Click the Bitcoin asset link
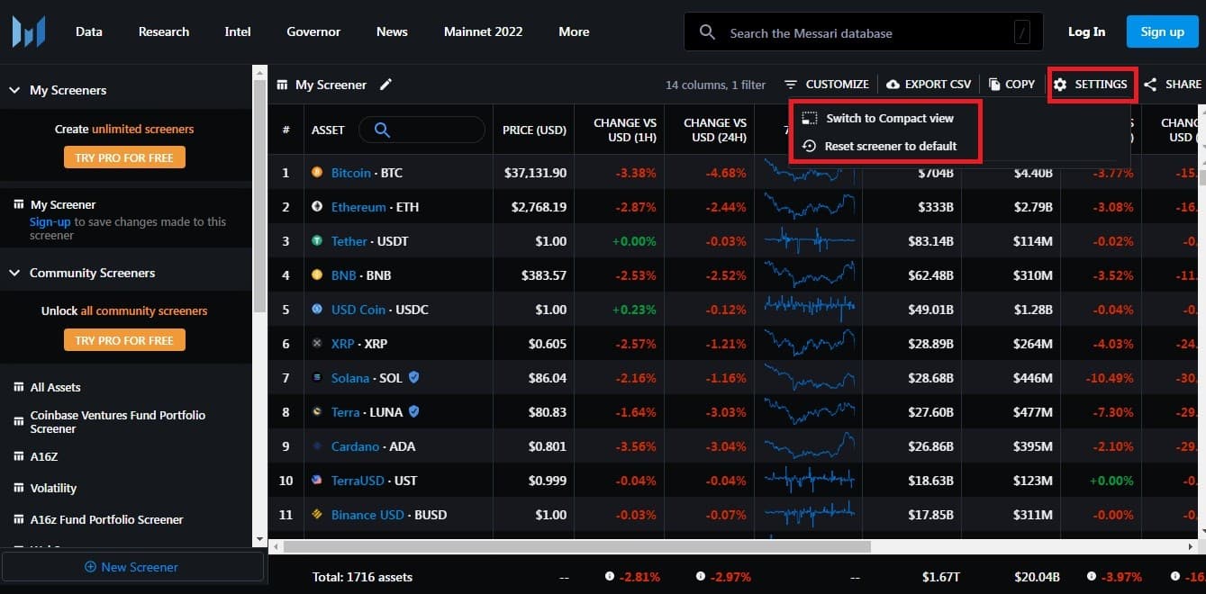This screenshot has width=1206, height=594. [351, 173]
